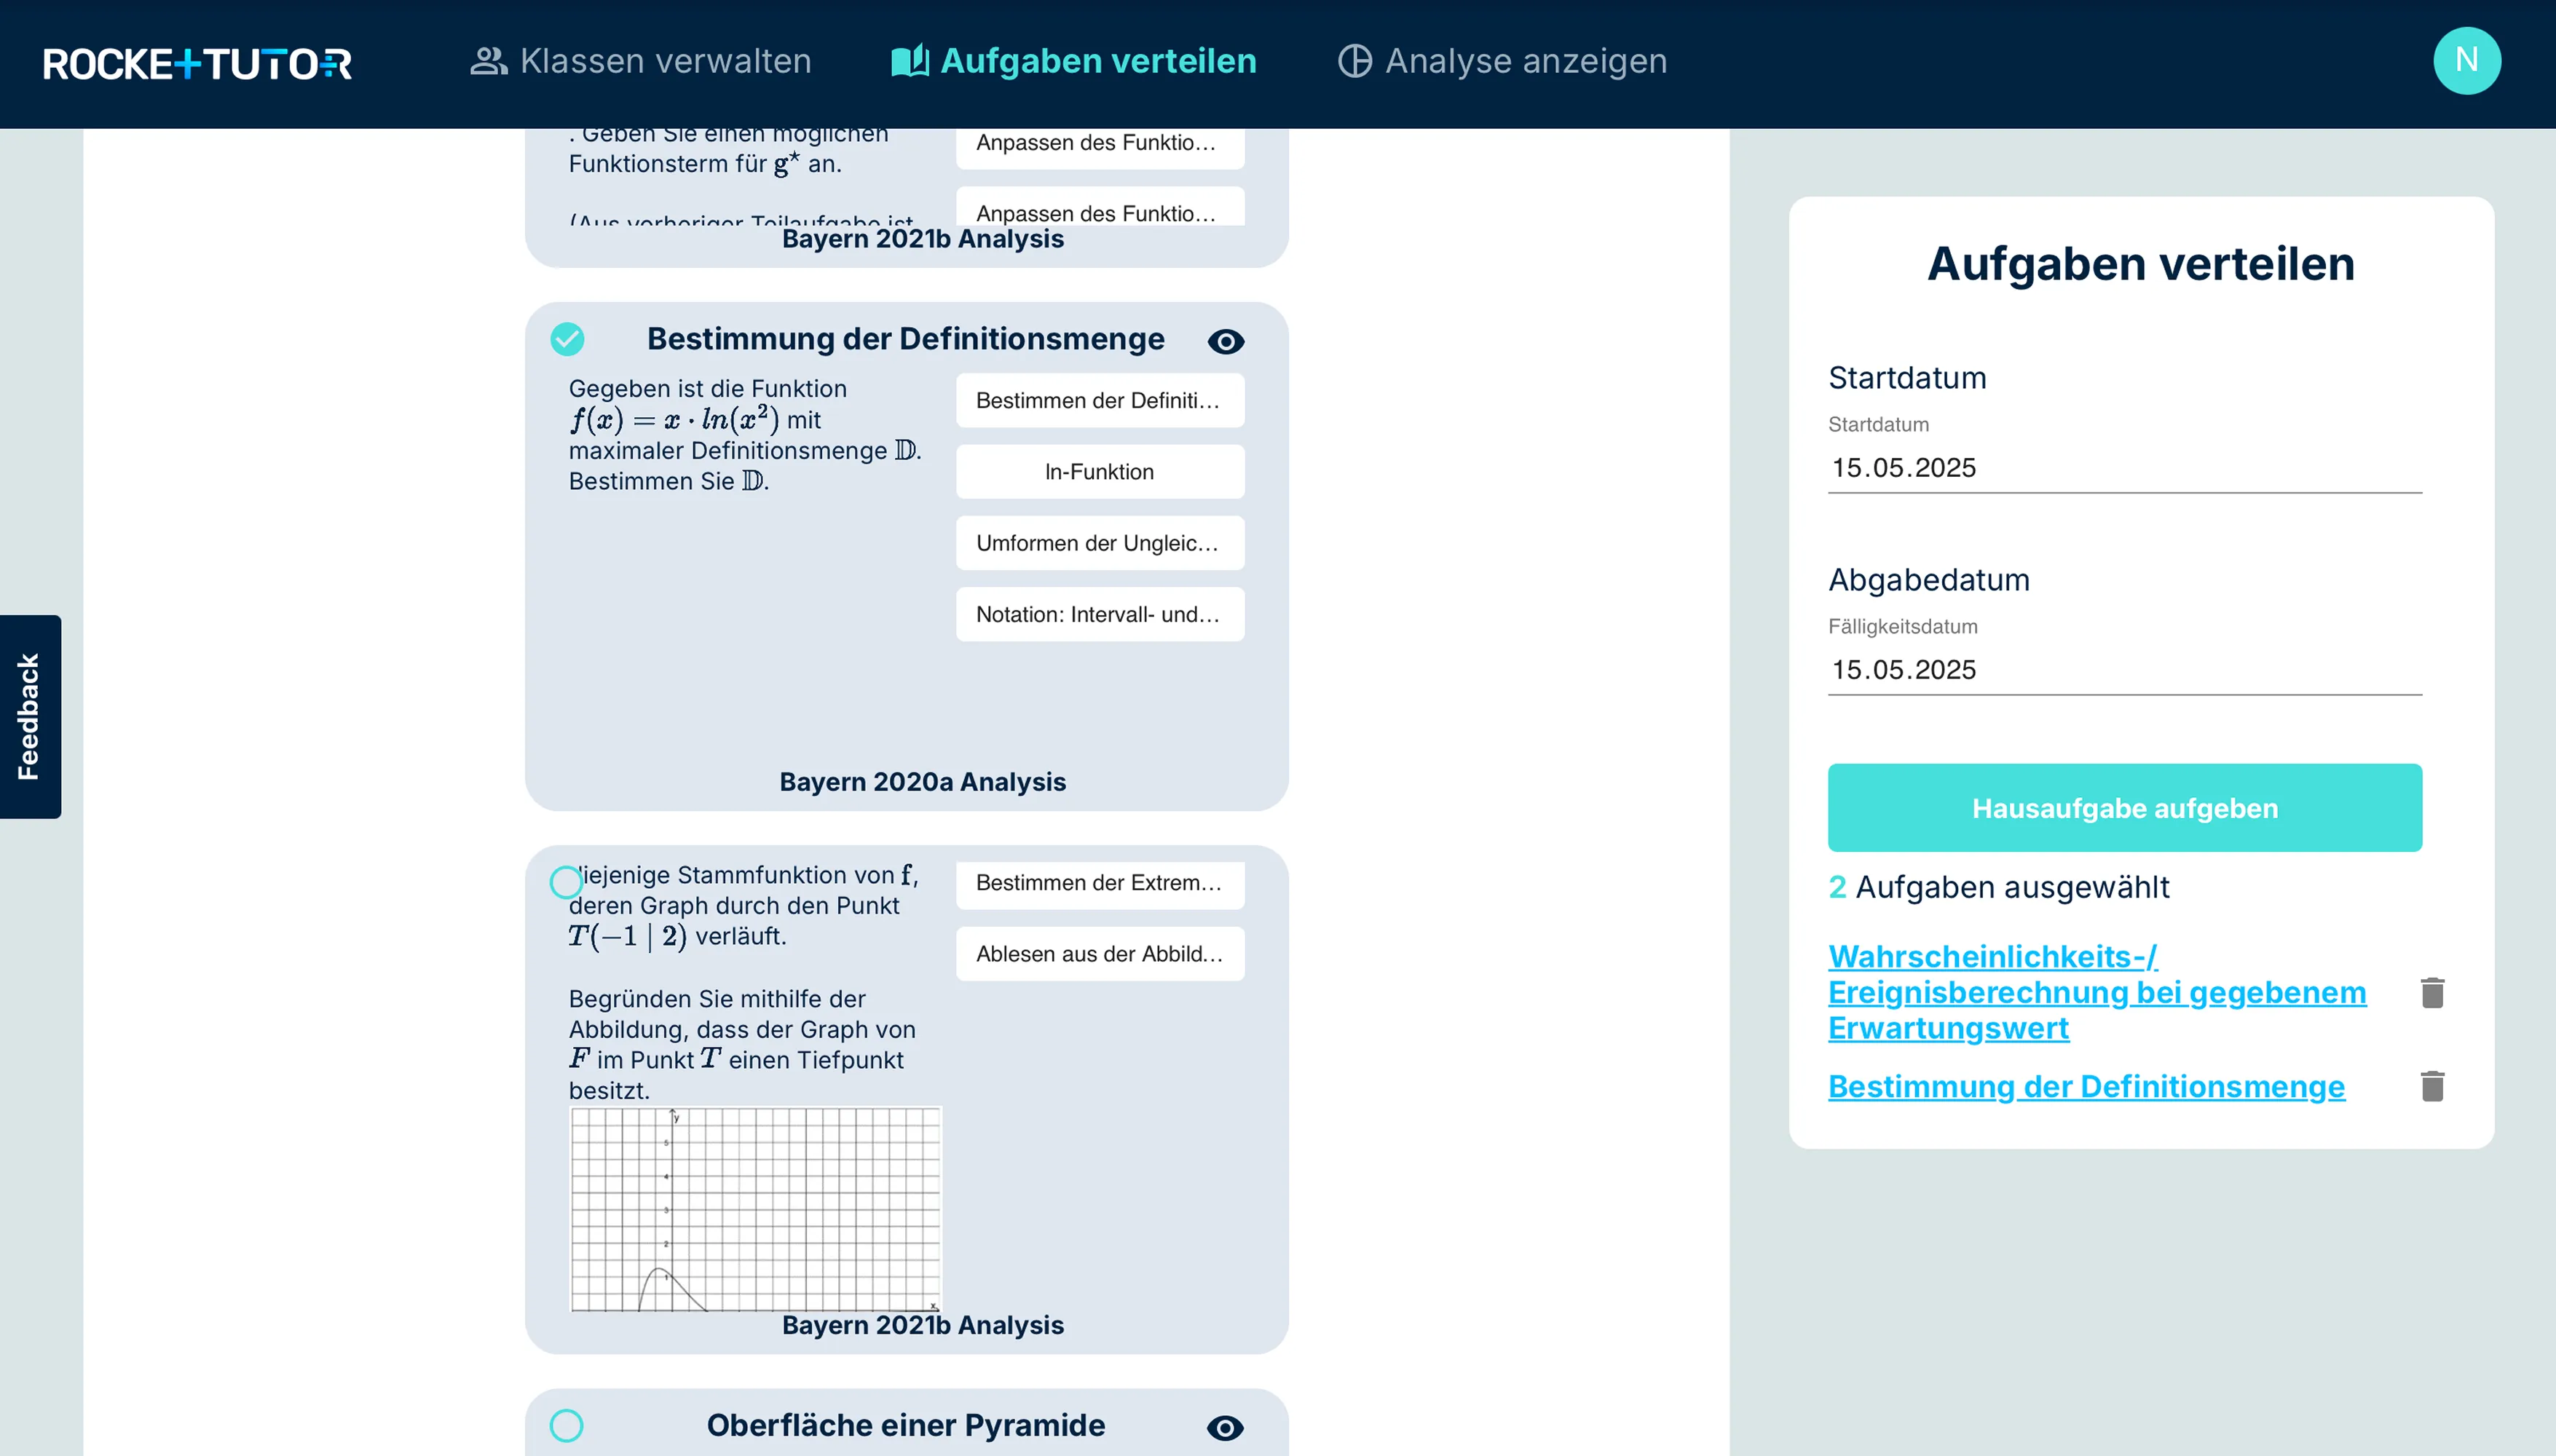Uncheck the Bestimmung der Definitionsmenge task
The height and width of the screenshot is (1456, 2556).
point(567,339)
